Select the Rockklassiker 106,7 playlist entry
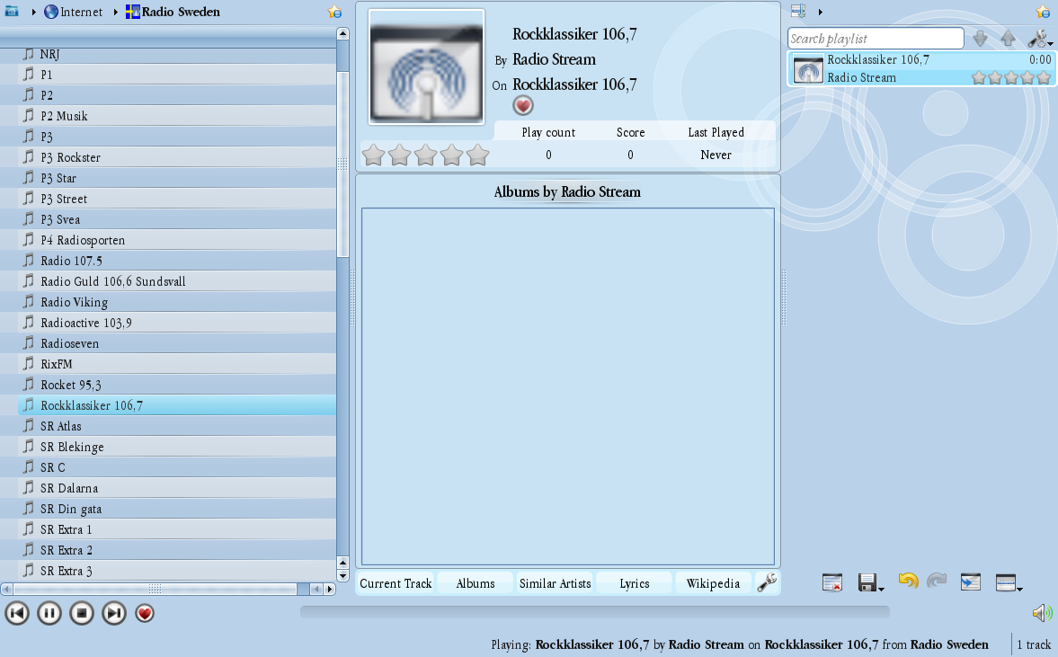Viewport: 1058px width, 657px height. click(920, 68)
